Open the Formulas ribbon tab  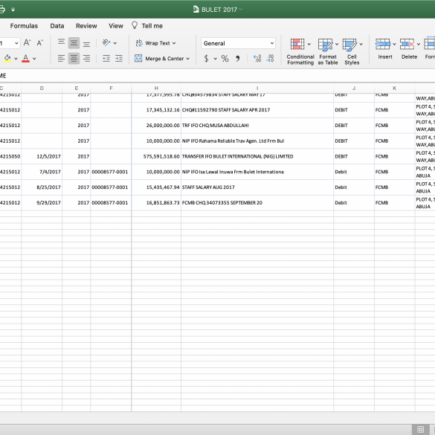(x=24, y=26)
